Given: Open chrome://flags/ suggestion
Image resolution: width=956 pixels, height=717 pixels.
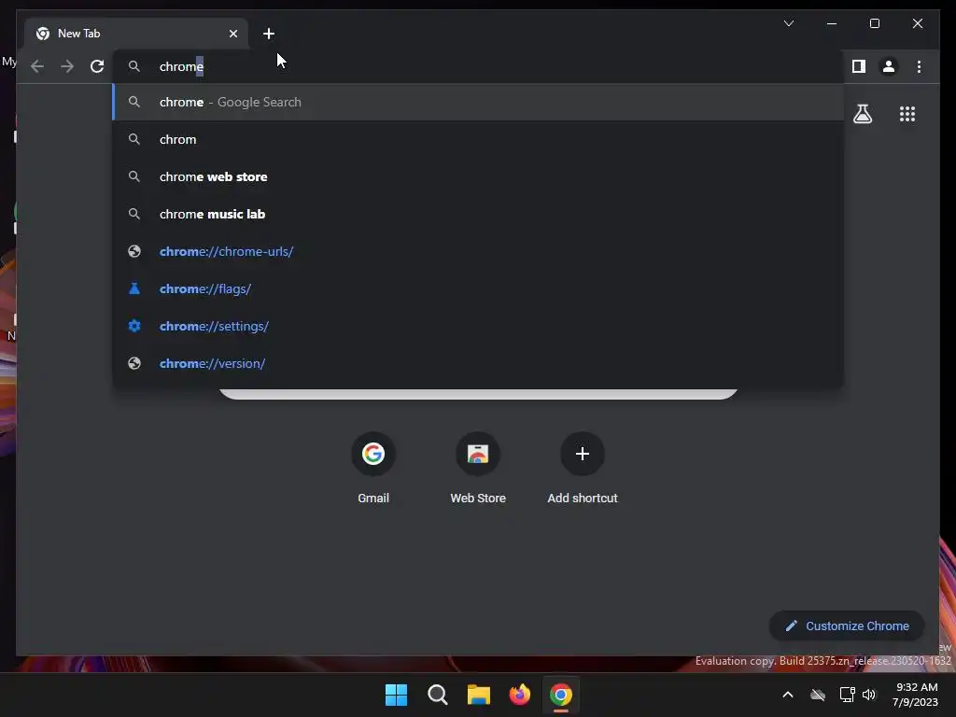Looking at the screenshot, I should click(x=479, y=289).
